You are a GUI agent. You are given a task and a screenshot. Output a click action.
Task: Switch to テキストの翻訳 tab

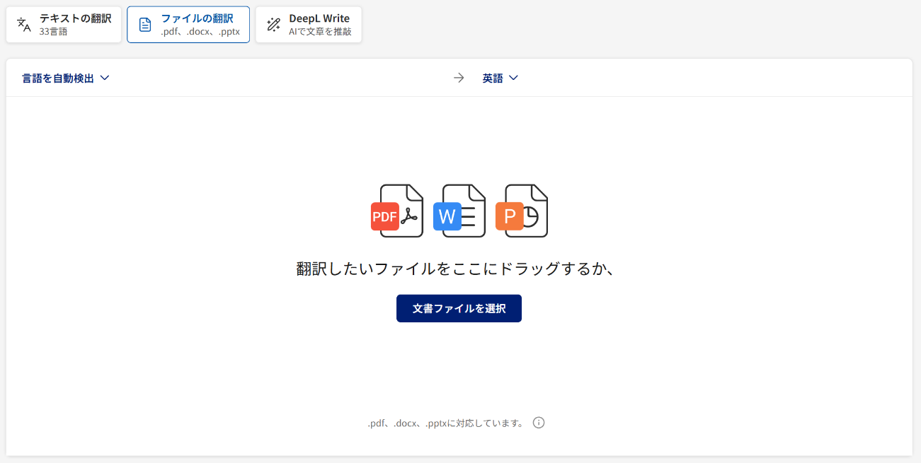click(x=64, y=25)
